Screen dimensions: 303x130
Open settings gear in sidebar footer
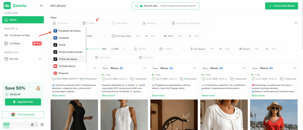pos(42,125)
